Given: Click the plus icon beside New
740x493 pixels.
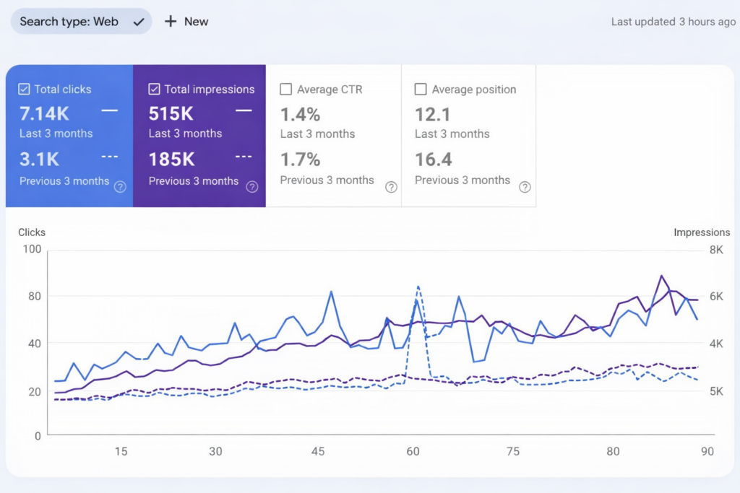Looking at the screenshot, I should (171, 22).
